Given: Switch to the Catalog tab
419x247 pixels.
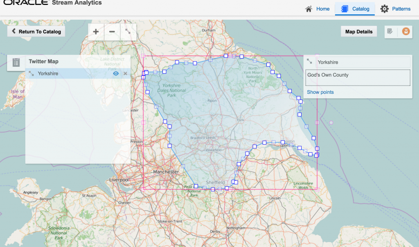Looking at the screenshot, I should point(355,9).
